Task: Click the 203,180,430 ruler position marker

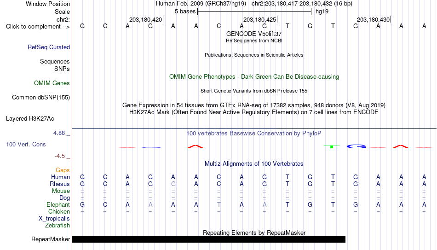Action: coord(374,19)
